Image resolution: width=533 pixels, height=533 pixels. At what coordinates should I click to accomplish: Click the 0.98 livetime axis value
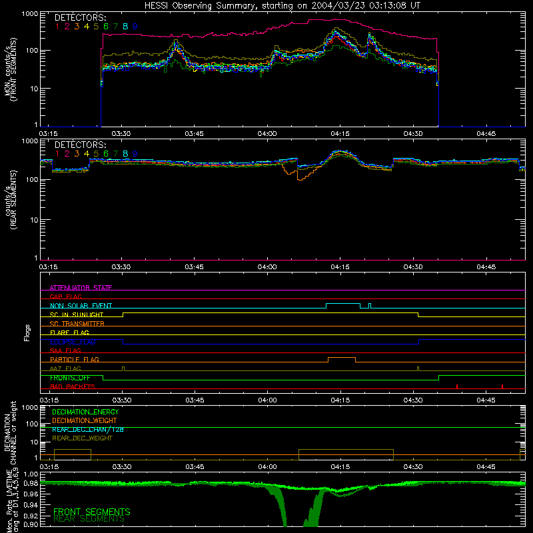(x=31, y=483)
